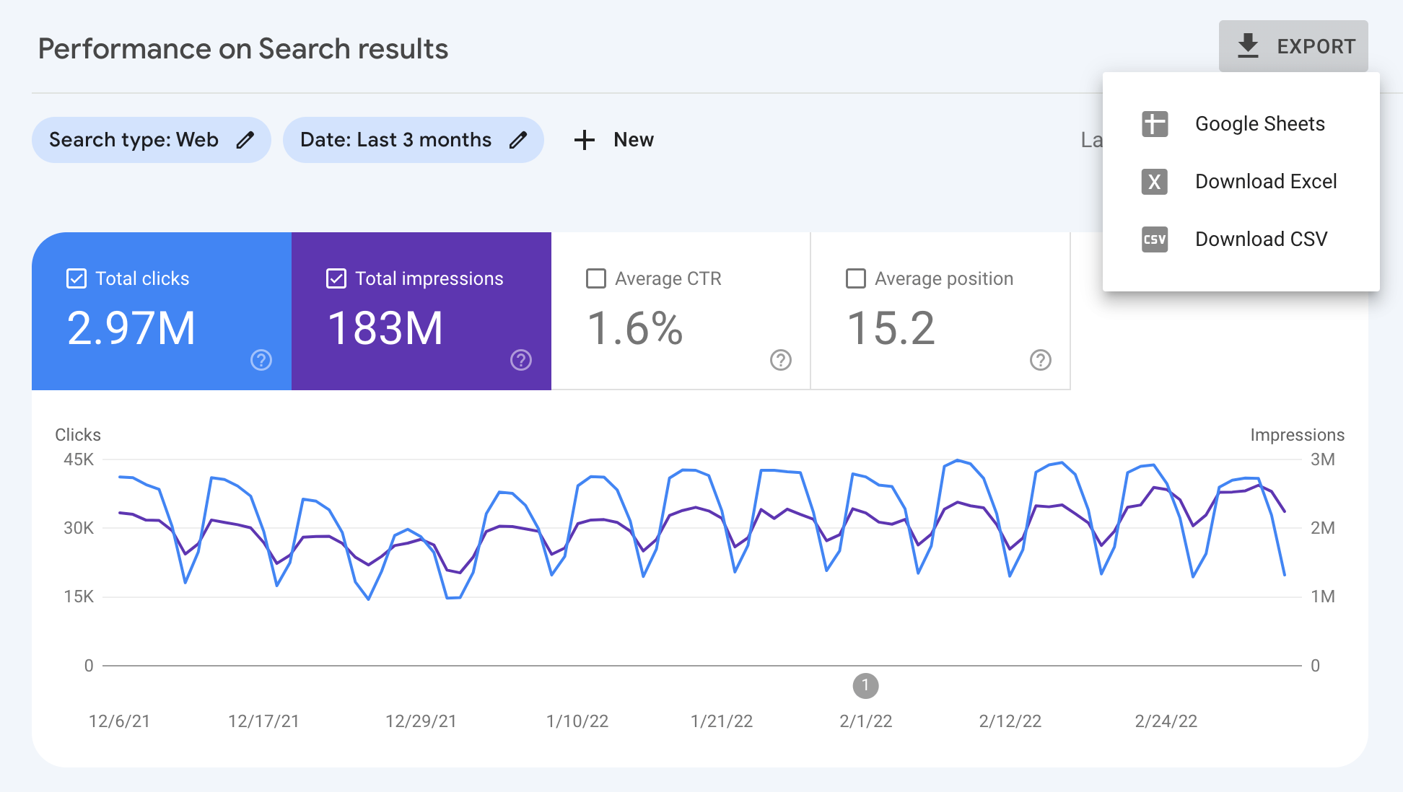This screenshot has width=1403, height=792.
Task: Enable the Average CTR checkbox
Action: tap(596, 278)
